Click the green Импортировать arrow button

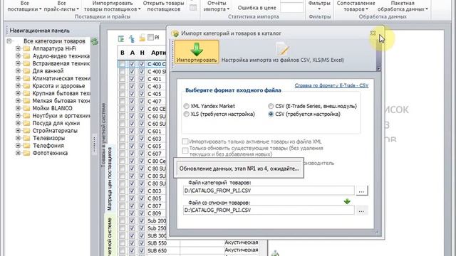(x=197, y=52)
